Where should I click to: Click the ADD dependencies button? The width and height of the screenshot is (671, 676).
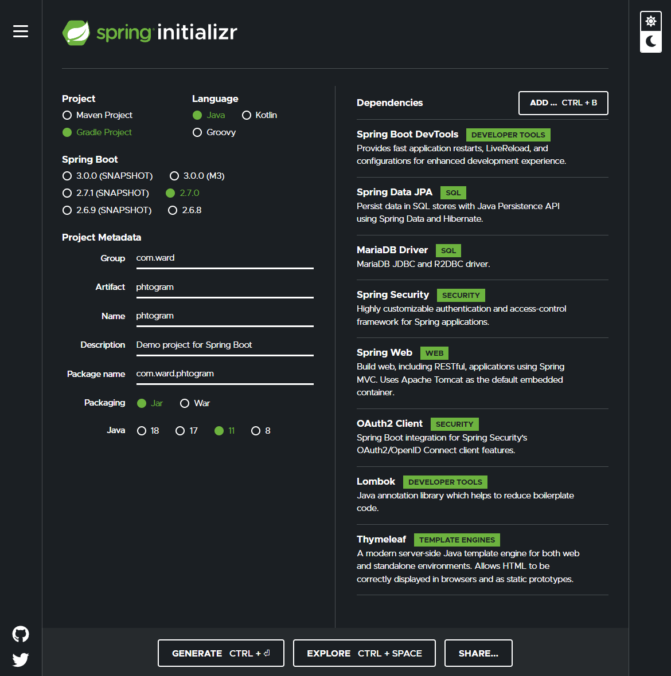(x=563, y=103)
